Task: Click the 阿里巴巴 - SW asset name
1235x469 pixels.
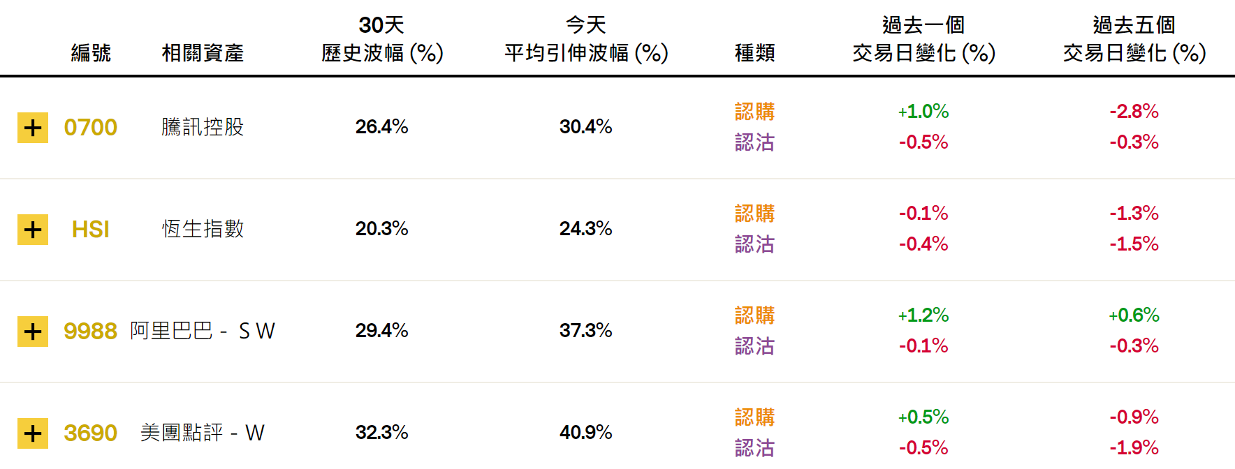Action: [203, 331]
